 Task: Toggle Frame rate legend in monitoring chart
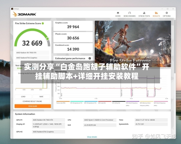coord(63,102)
